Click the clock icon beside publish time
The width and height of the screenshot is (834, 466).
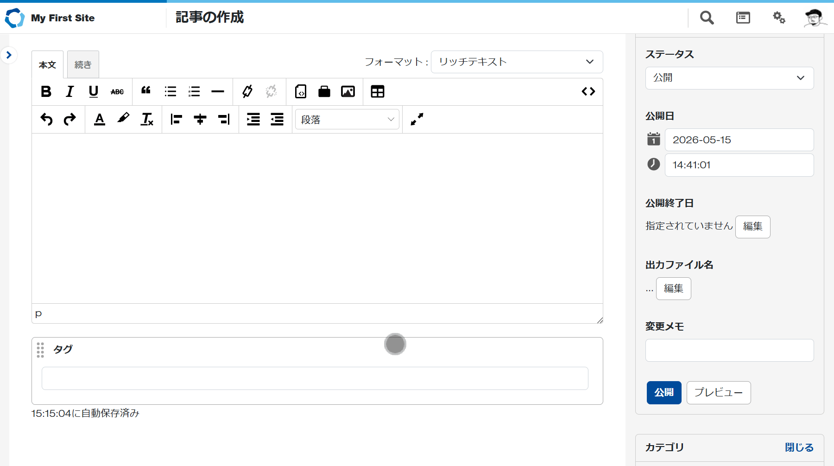[653, 164]
